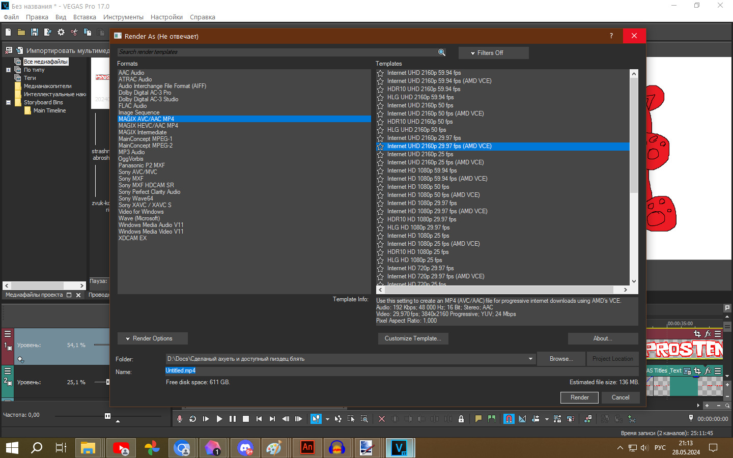Click the Customize Template button
This screenshot has height=458, width=733.
413,338
